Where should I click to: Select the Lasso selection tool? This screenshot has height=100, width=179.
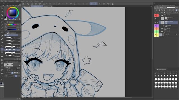click(2, 22)
